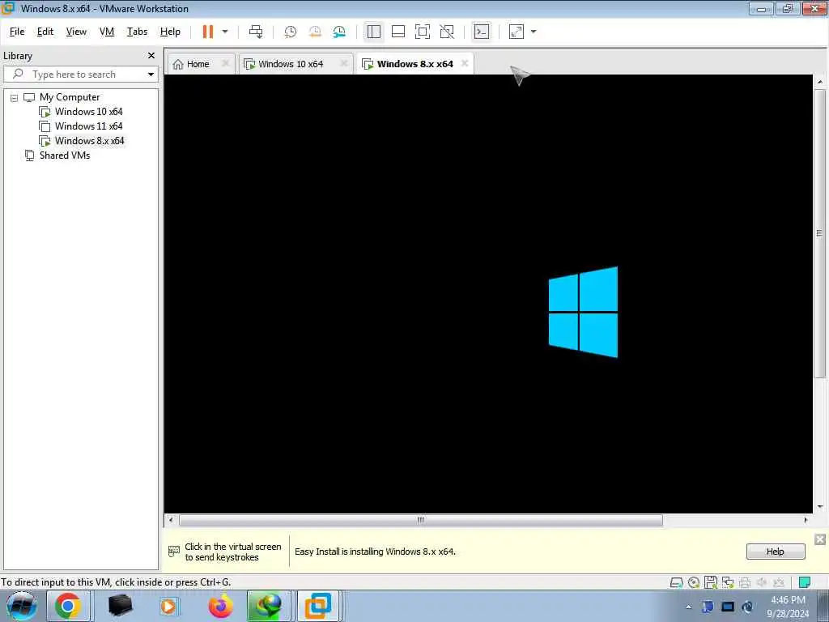Click the scroll down arrow of VM view

coord(819,507)
